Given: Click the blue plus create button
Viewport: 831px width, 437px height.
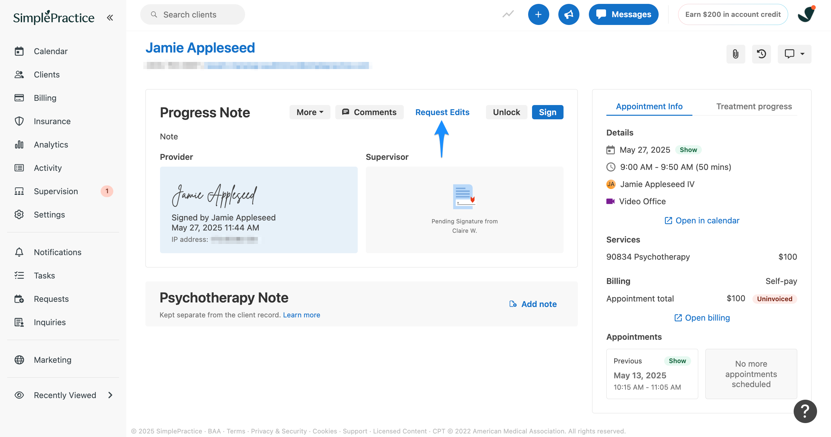Looking at the screenshot, I should 539,15.
